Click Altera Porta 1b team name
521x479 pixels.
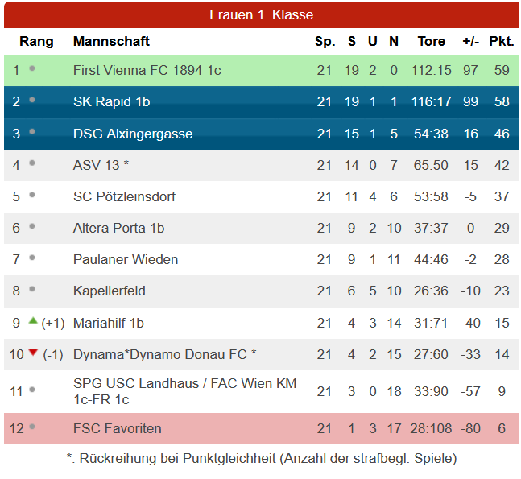pos(118,228)
